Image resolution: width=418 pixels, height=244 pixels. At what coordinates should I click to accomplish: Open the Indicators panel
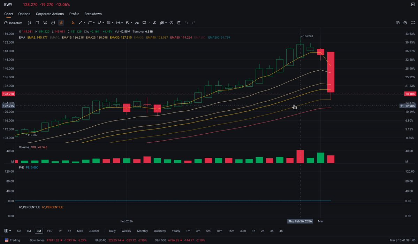point(13,23)
